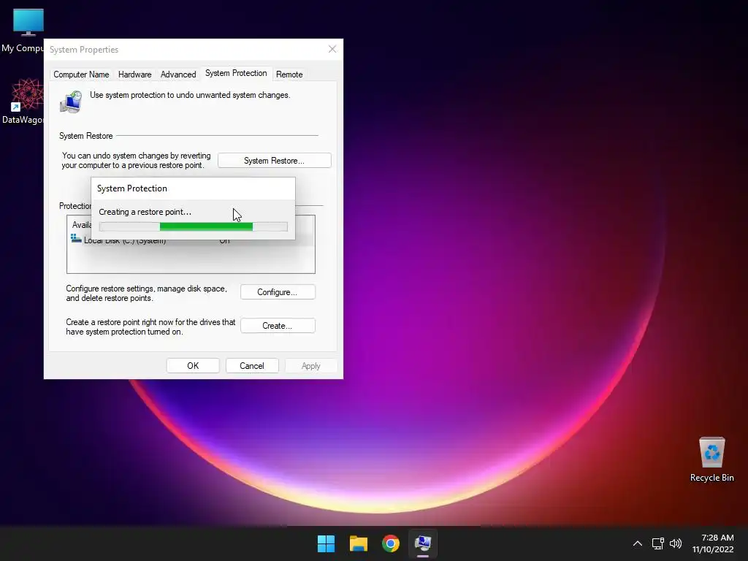Select the System Protection tab
The height and width of the screenshot is (561, 748).
(x=236, y=73)
